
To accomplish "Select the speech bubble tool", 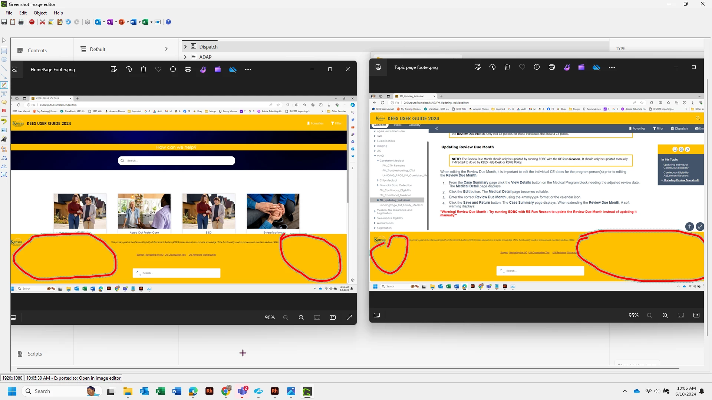I will coord(4,102).
